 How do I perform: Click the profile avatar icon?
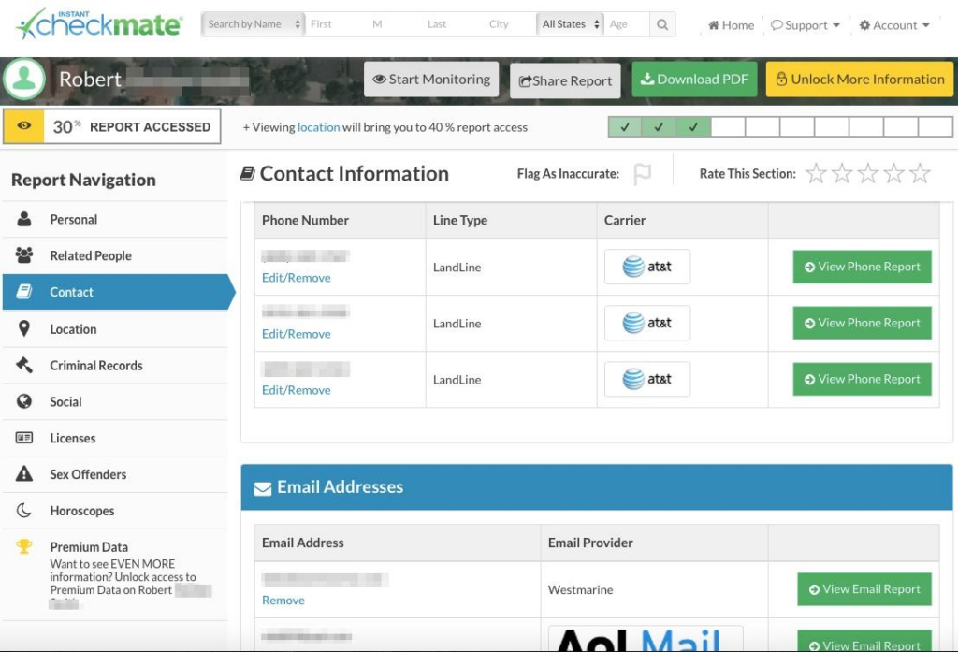tap(23, 80)
